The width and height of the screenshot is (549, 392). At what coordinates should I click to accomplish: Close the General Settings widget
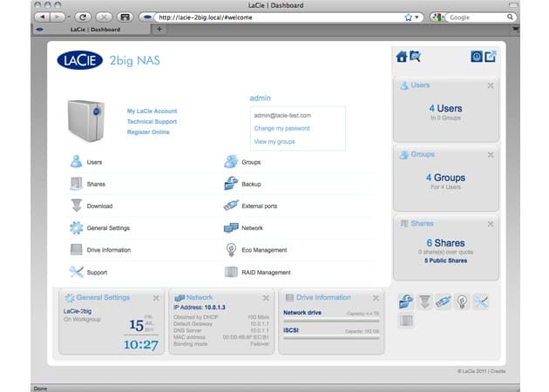156,298
